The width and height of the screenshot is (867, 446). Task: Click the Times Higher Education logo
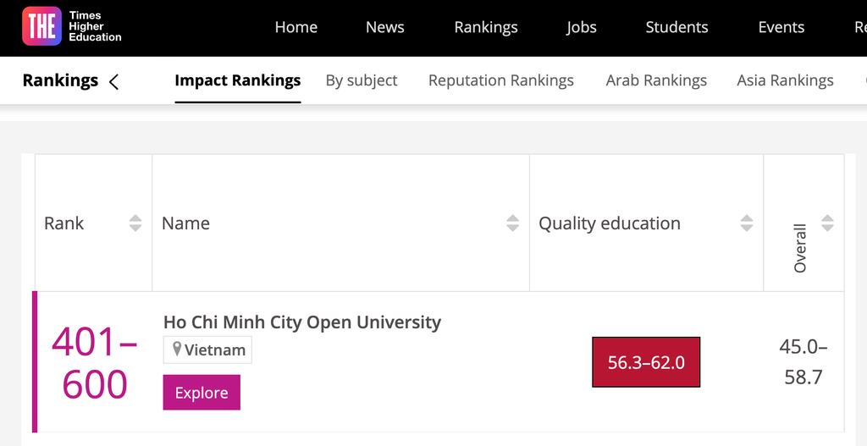click(72, 26)
